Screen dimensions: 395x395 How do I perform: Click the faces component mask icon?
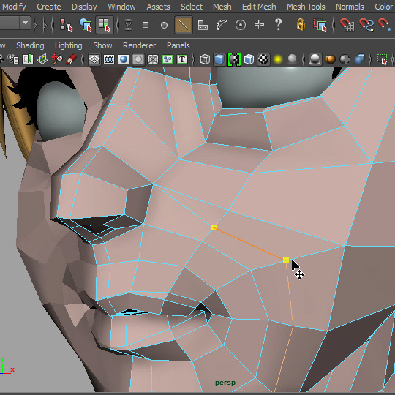click(x=203, y=25)
